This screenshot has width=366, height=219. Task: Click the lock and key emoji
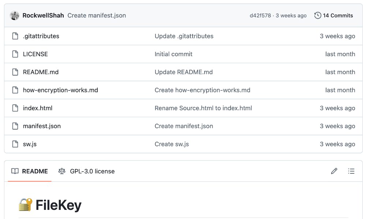point(26,205)
